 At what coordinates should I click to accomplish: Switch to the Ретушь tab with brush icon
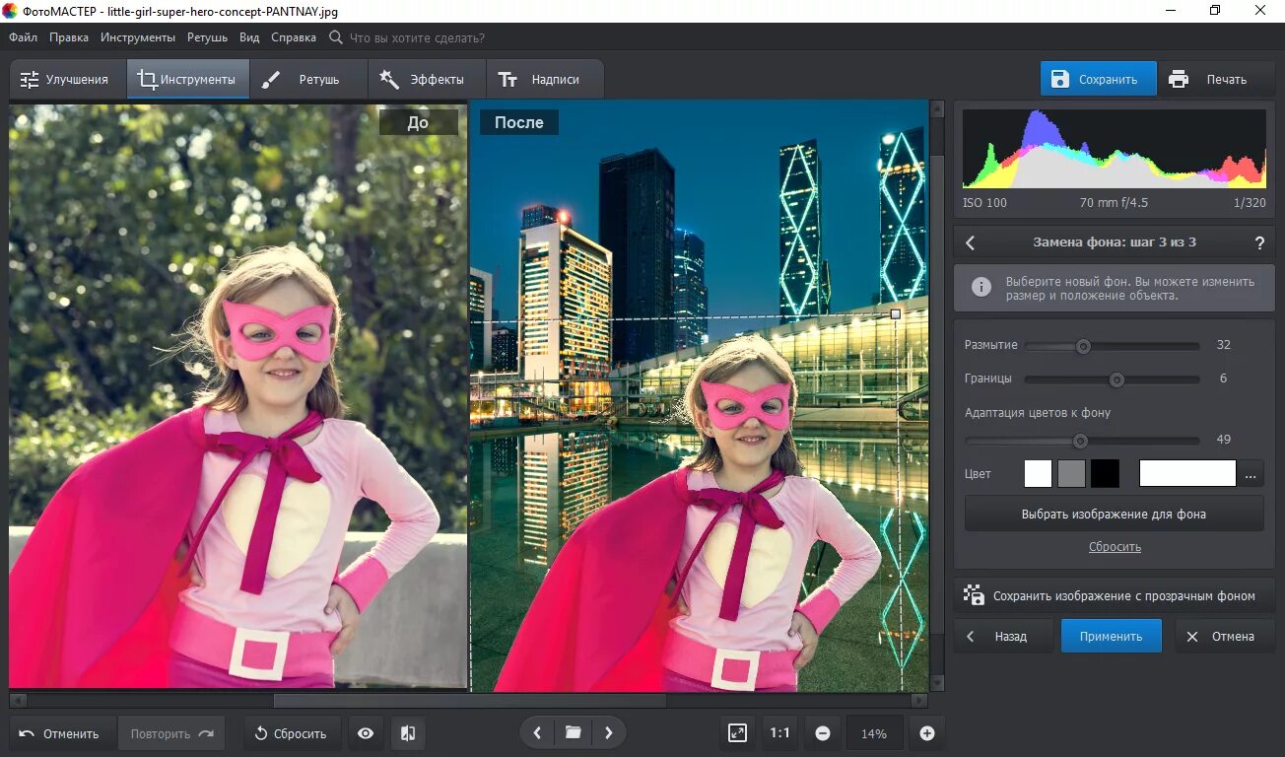coord(307,80)
